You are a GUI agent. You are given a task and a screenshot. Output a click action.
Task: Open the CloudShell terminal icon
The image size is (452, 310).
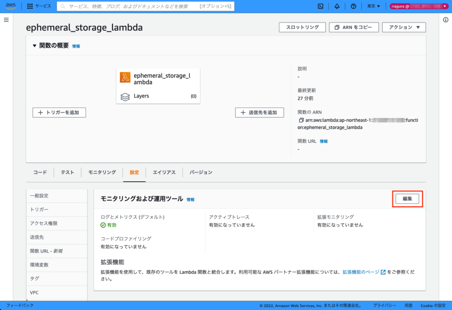(x=320, y=6)
